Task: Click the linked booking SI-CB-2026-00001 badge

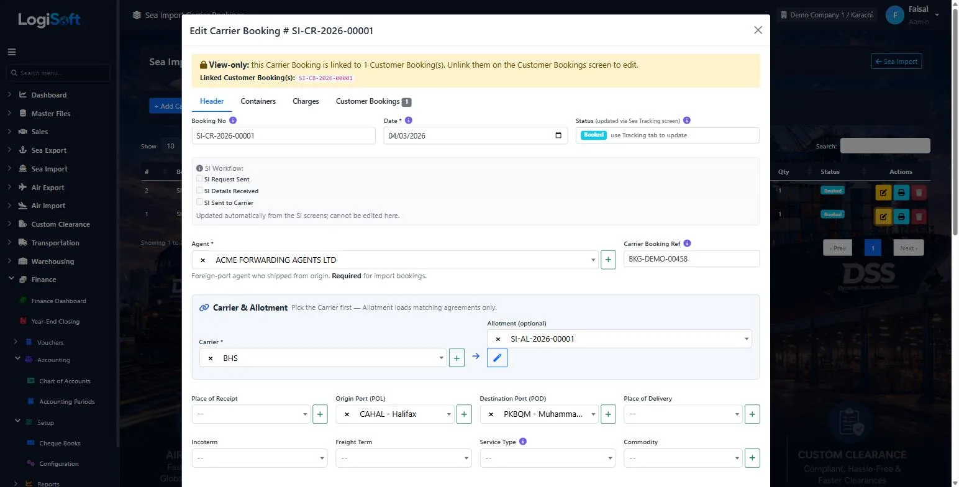Action: click(x=325, y=78)
